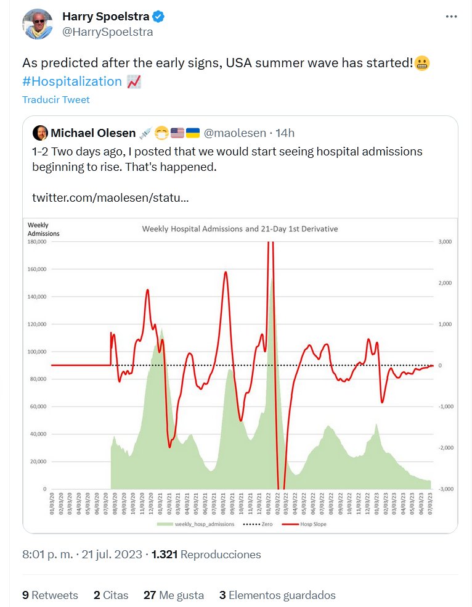Image resolution: width=472 pixels, height=607 pixels.
Task: Open the tweet's three-dot more menu
Action: (x=452, y=17)
